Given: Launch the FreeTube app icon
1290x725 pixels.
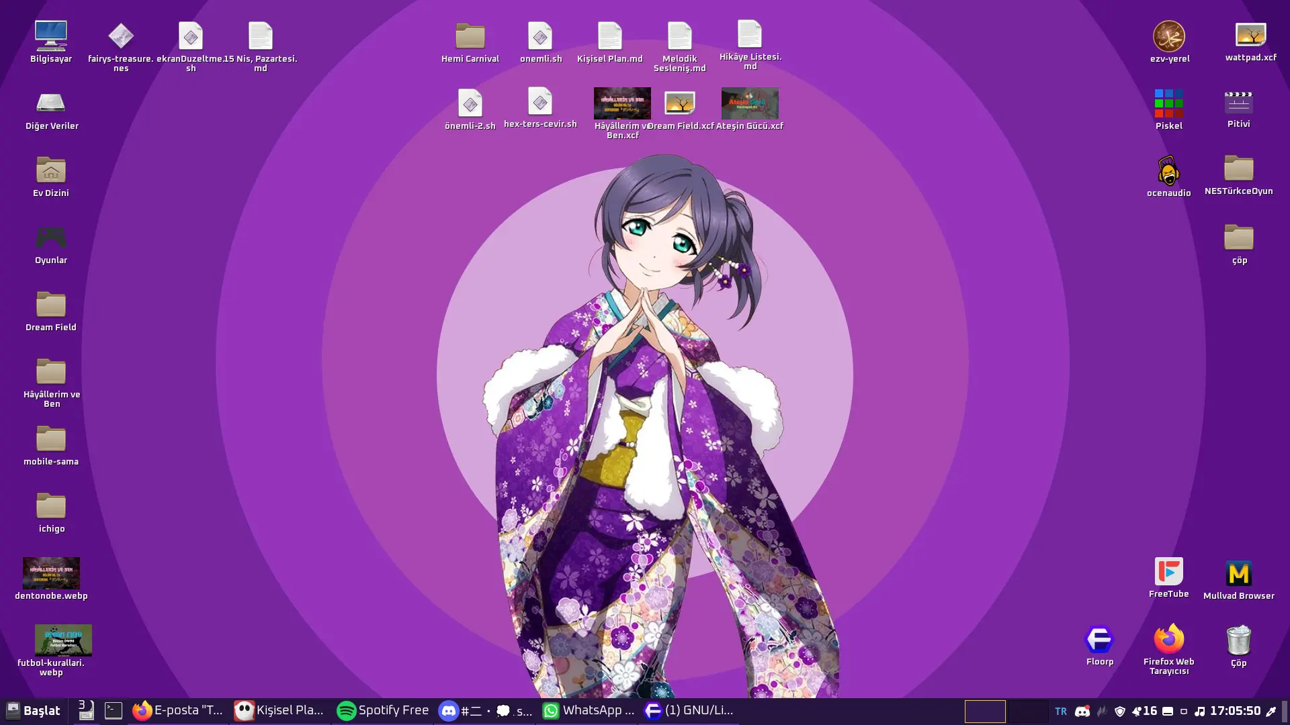Looking at the screenshot, I should click(x=1169, y=572).
